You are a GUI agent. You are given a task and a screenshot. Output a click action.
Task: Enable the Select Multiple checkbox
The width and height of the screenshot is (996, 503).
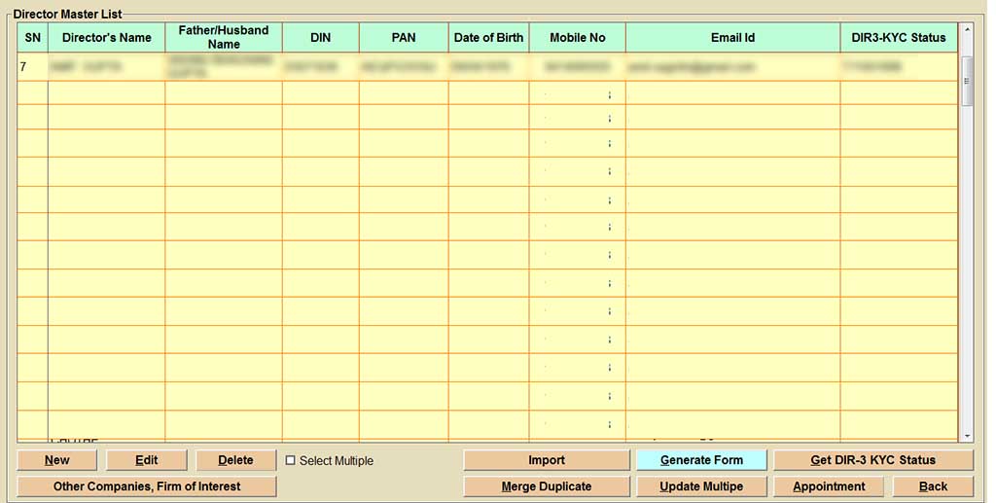(x=290, y=461)
